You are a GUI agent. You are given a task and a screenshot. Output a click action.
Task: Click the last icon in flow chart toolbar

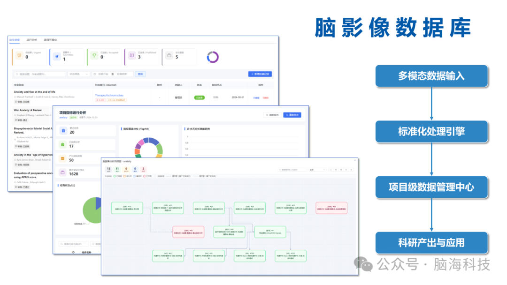coord(352,169)
